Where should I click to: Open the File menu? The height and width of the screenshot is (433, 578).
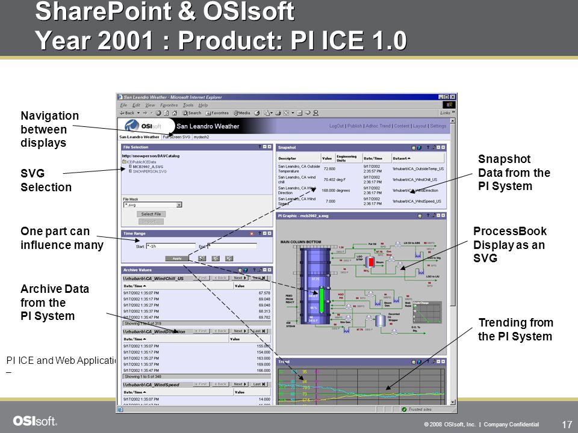[x=123, y=105]
